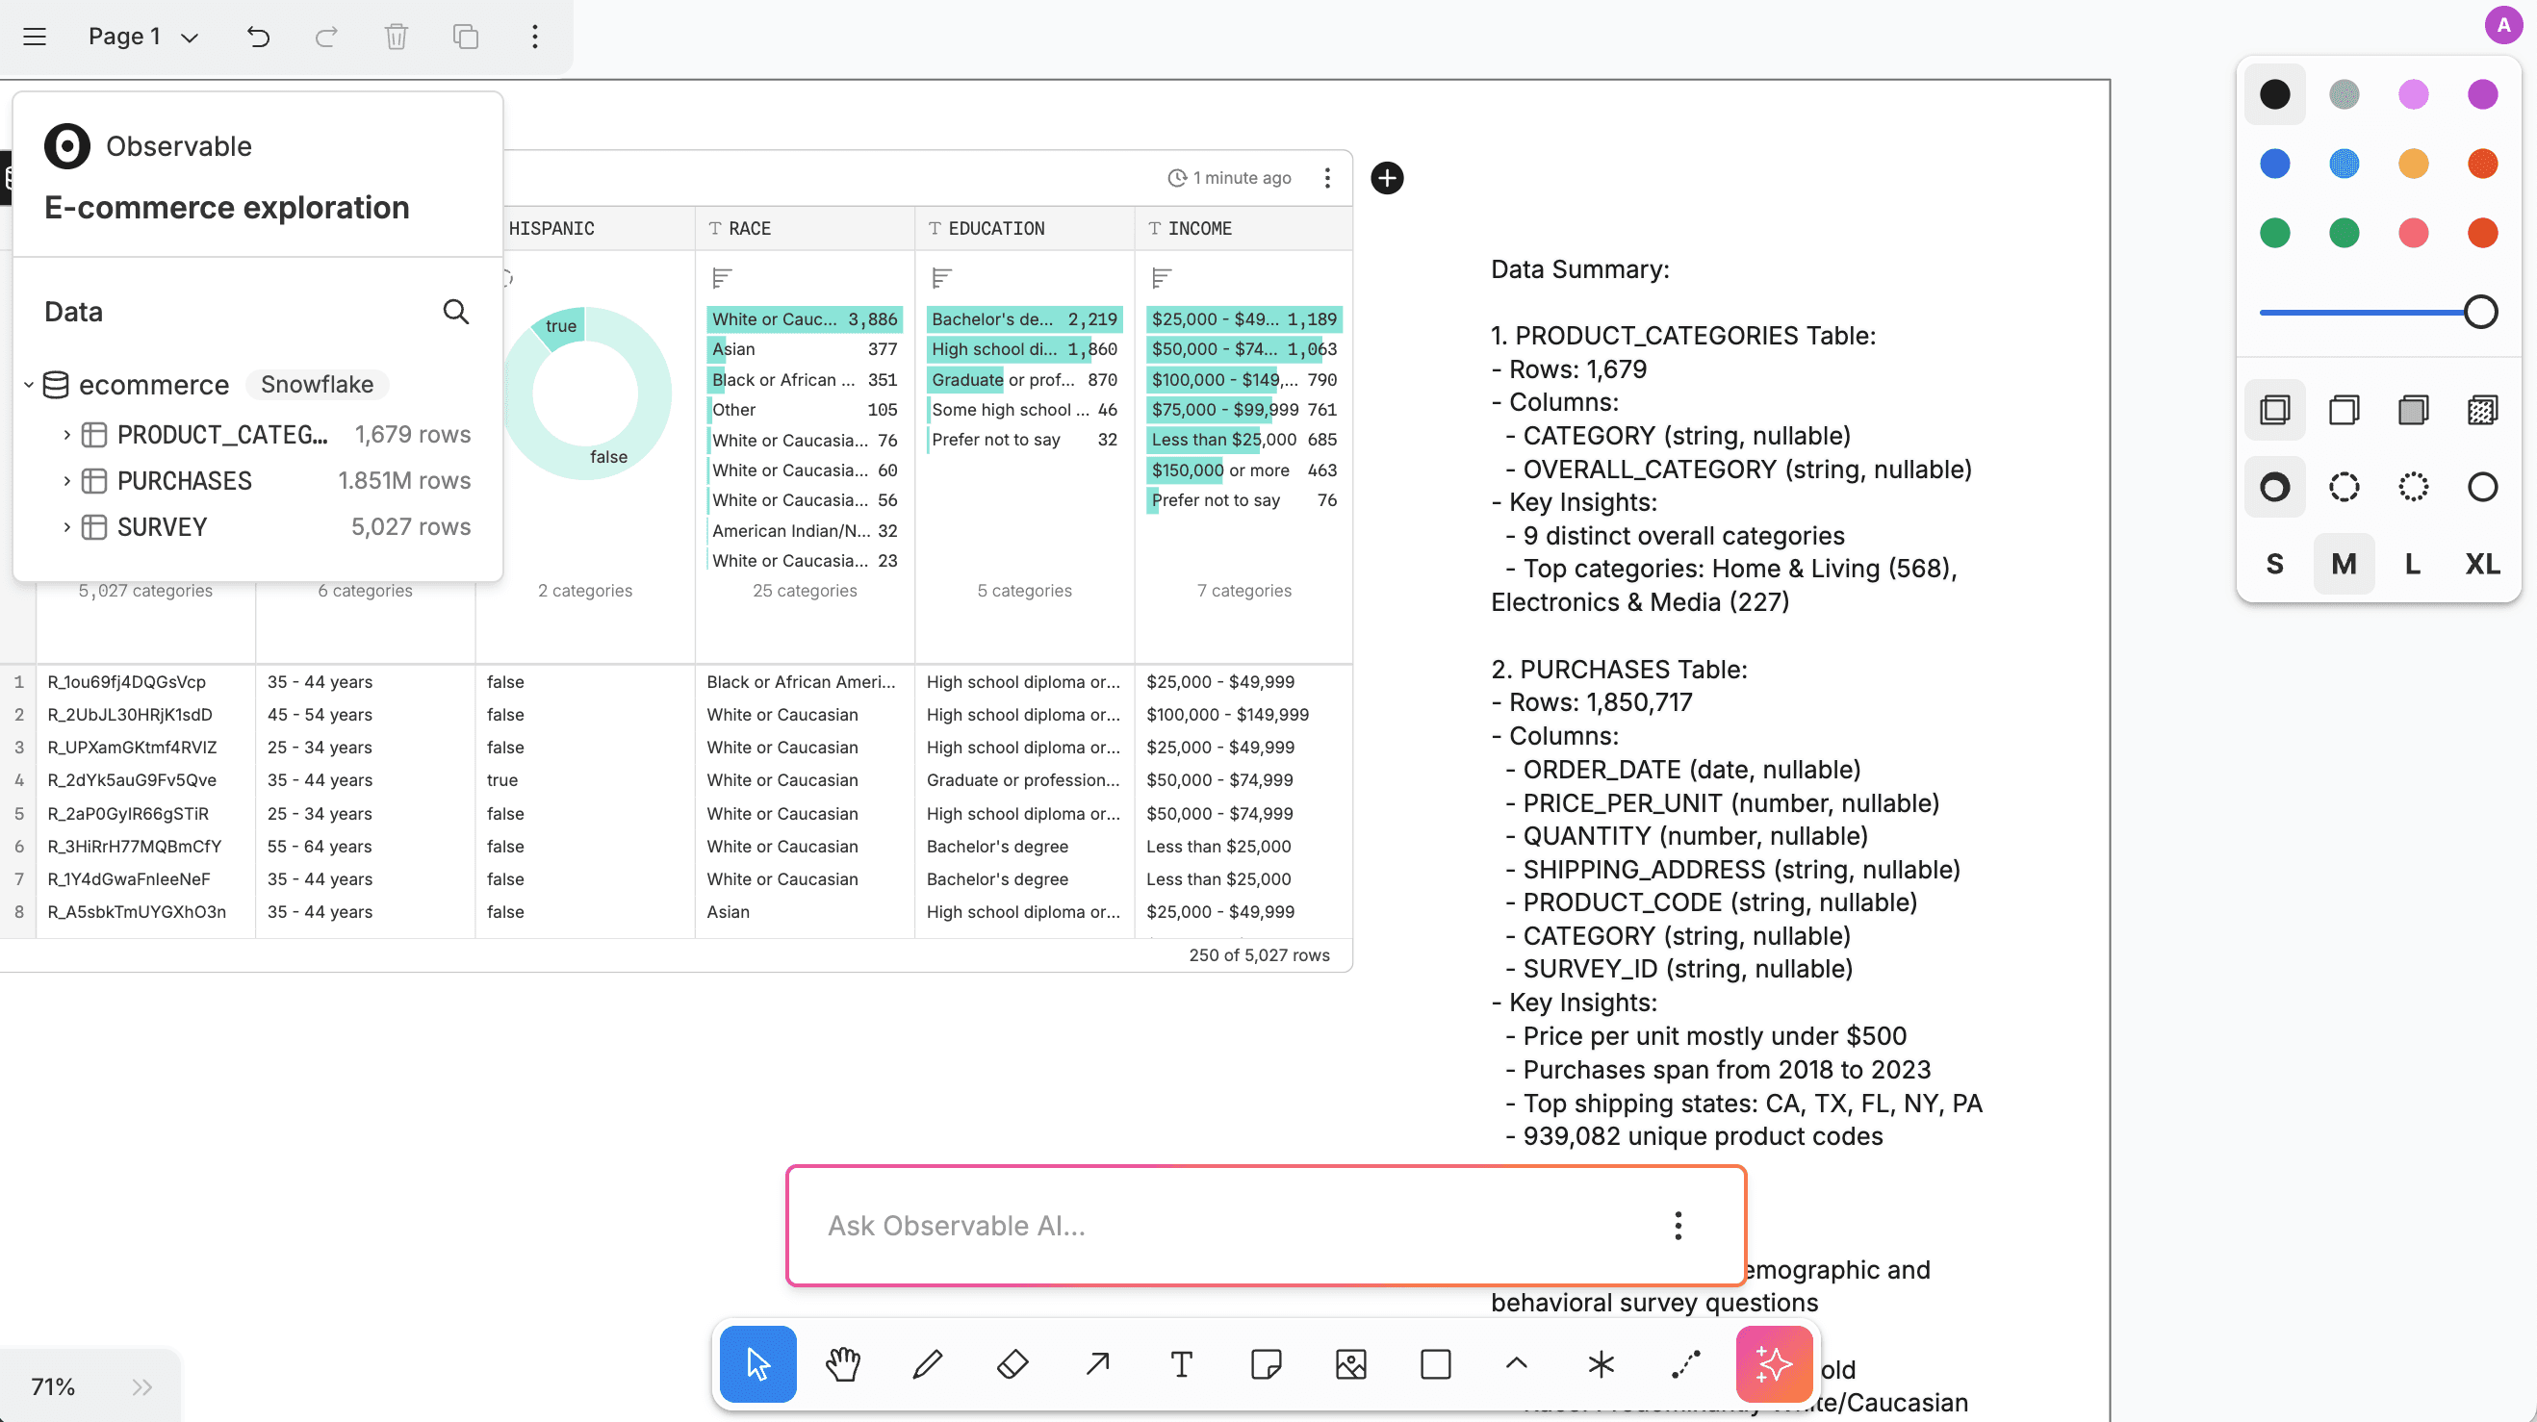
Task: Collapse the ecommerce Snowflake database
Action: click(x=29, y=385)
